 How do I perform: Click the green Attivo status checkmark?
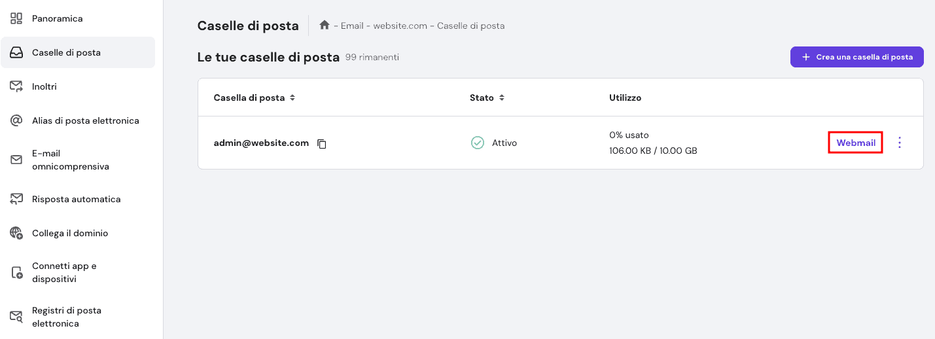pyautogui.click(x=478, y=143)
